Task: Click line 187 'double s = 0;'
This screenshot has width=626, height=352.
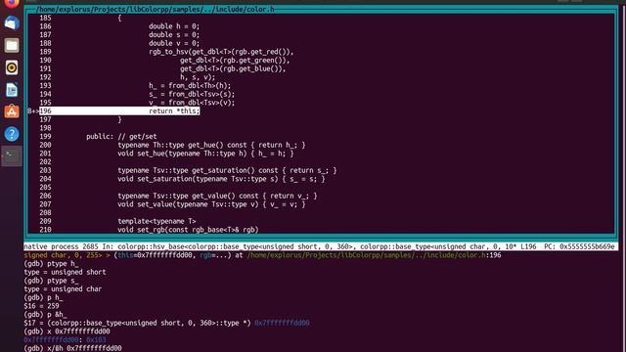Action: (x=174, y=35)
